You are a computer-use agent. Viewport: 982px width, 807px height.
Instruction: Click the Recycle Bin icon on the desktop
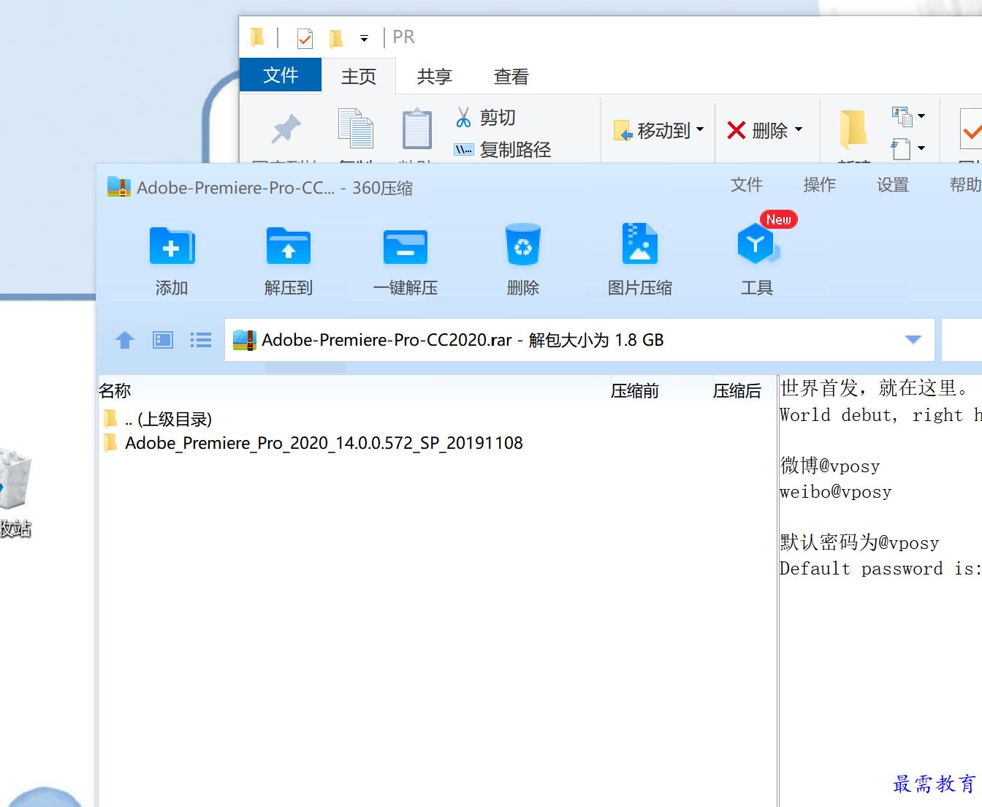(15, 480)
